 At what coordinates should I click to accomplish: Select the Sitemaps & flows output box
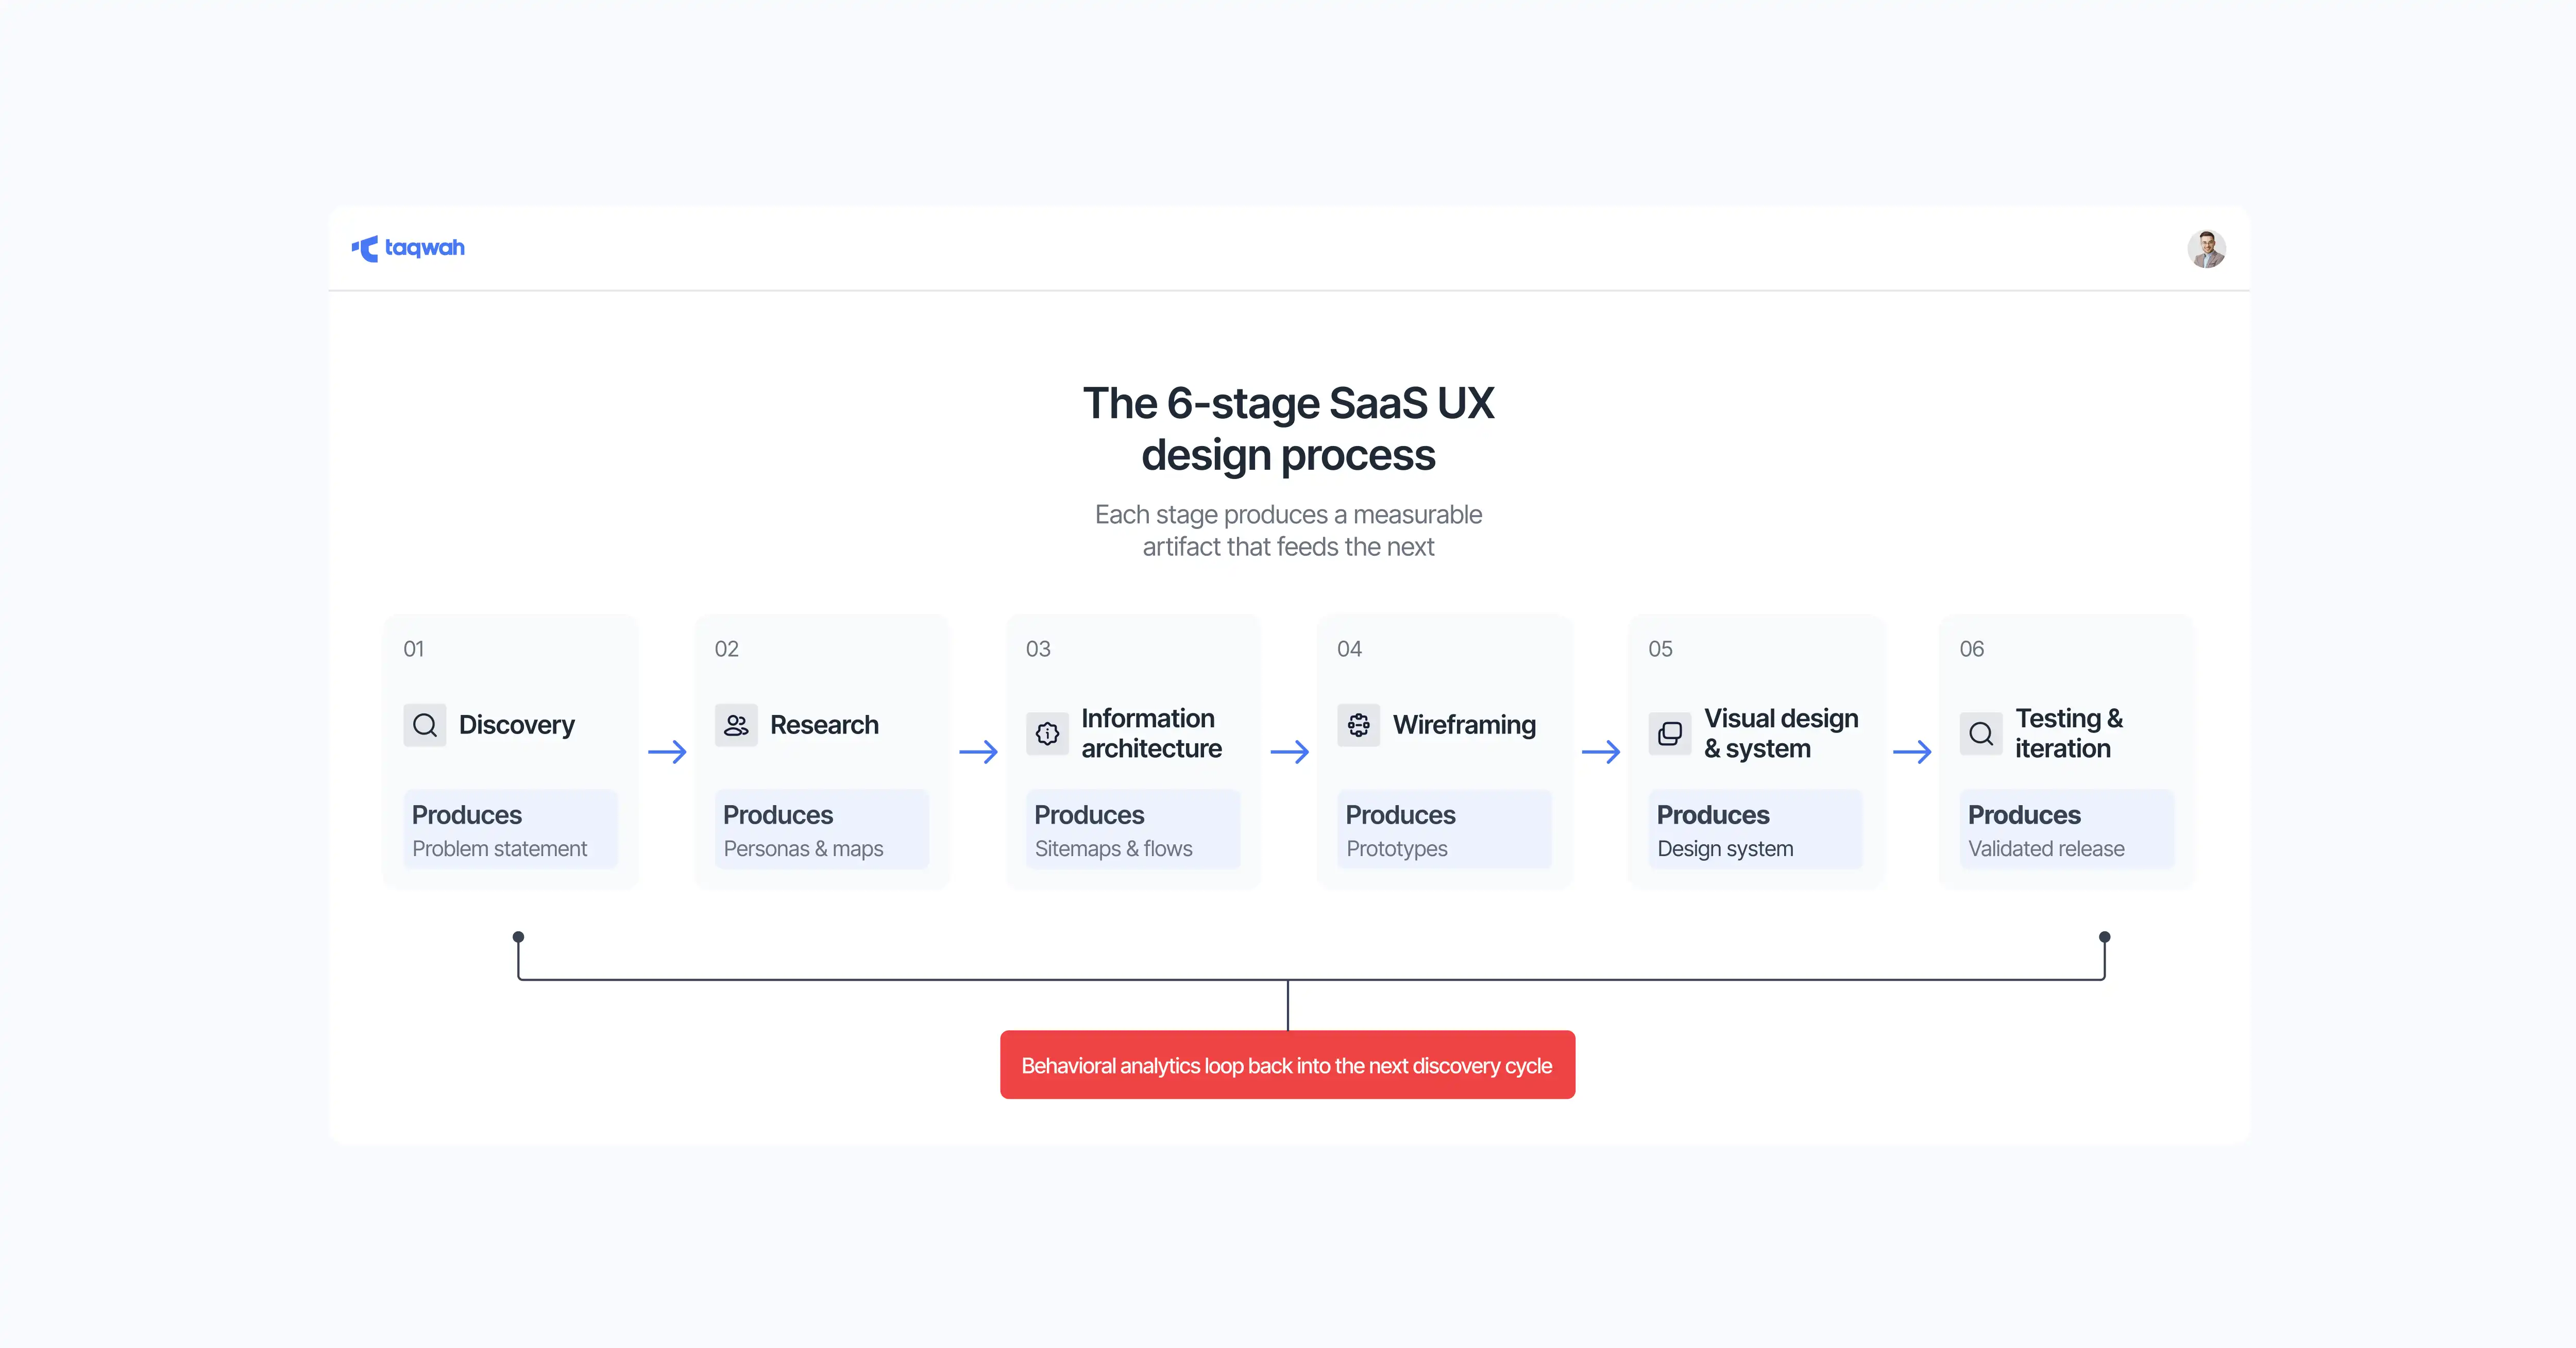pyautogui.click(x=1133, y=830)
